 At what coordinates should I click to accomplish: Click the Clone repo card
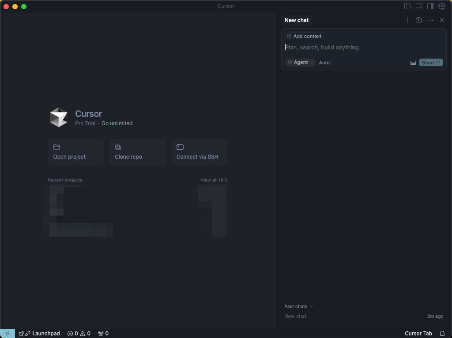click(x=138, y=152)
